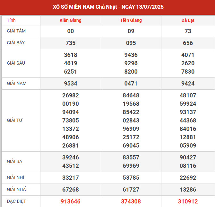The height and width of the screenshot is (207, 215).
Task: Click the GIẢI NĂM row label
Action: coord(17,83)
